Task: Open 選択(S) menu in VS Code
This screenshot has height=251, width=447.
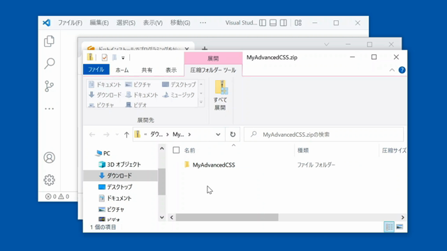Action: (x=126, y=23)
